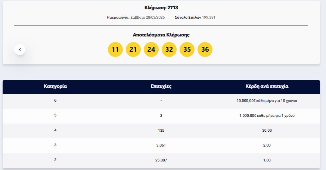The height and width of the screenshot is (170, 326).
Task: Click the Αποτελέσματα Κλήρωσης title
Action: point(161,35)
